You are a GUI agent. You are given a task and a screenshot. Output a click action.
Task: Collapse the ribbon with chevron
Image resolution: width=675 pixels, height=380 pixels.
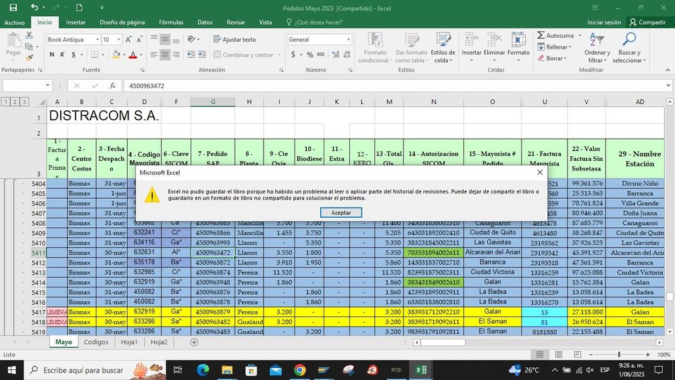[x=668, y=70]
